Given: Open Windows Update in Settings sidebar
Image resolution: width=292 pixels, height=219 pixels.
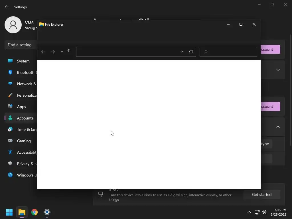Looking at the screenshot, I should tap(21, 175).
